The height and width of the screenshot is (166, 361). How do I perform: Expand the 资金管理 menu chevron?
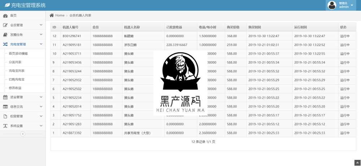(41, 97)
